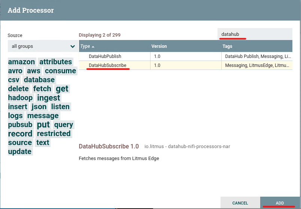Filter by the avro tag
The height and width of the screenshot is (209, 301).
[x=15, y=71]
